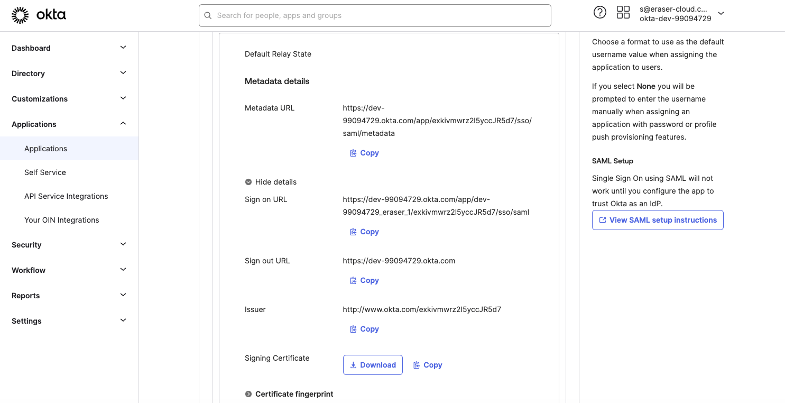This screenshot has height=403, width=785.
Task: Click the search magnifier icon
Action: point(208,15)
